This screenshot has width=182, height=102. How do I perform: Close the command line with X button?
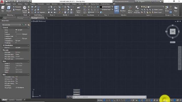tap(69, 97)
